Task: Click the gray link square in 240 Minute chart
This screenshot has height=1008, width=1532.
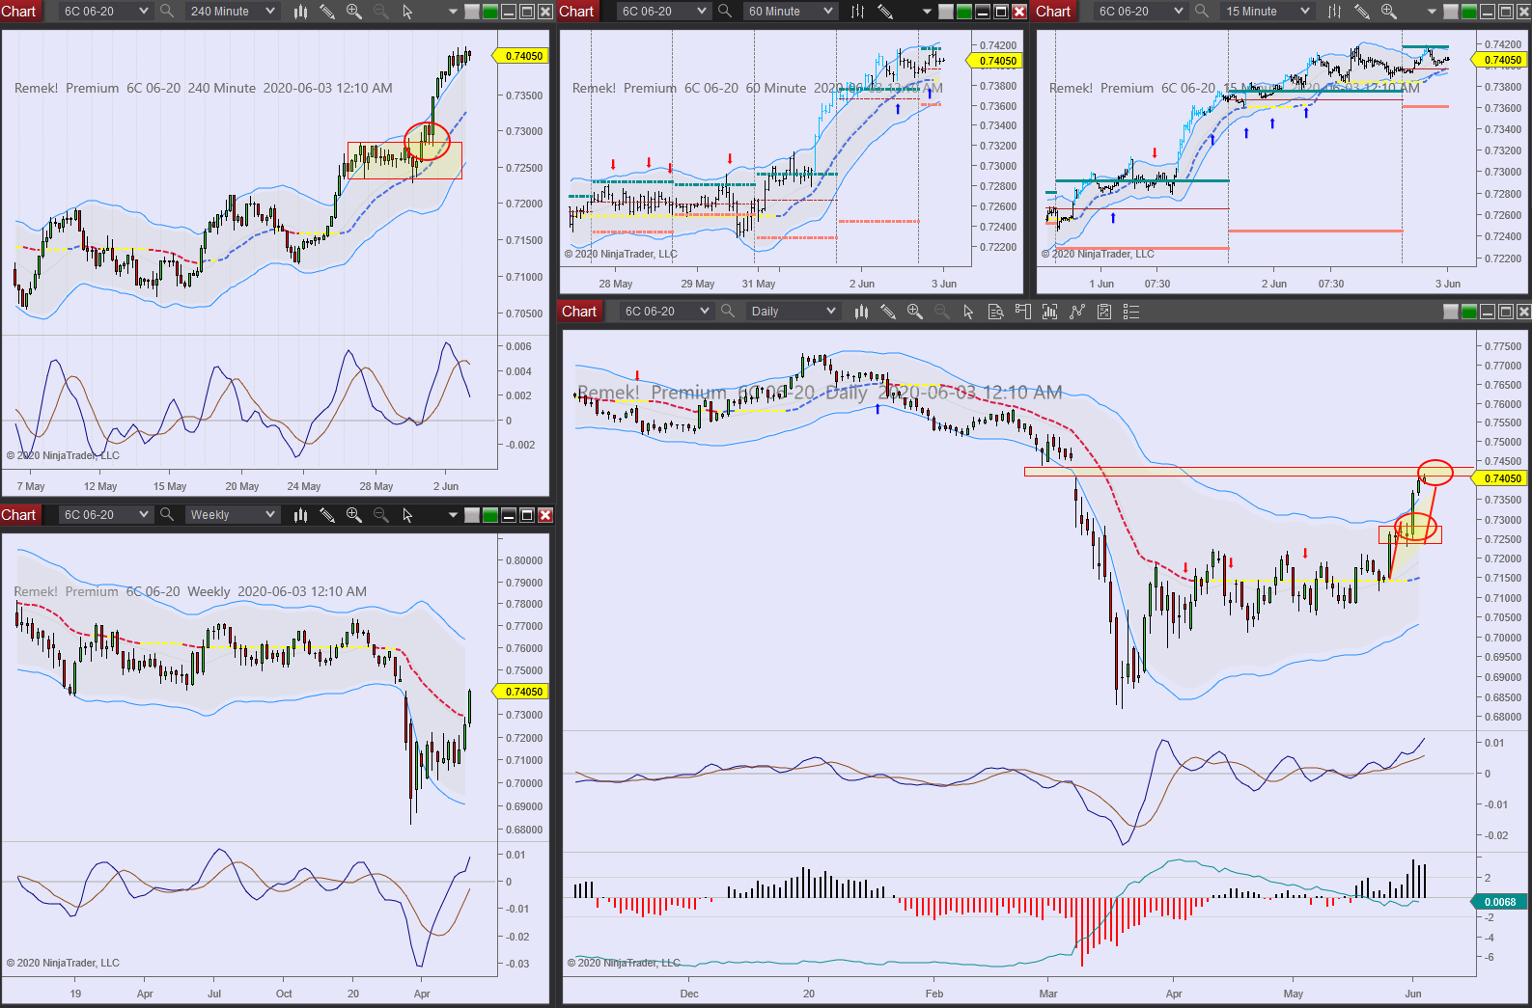Action: pyautogui.click(x=472, y=12)
